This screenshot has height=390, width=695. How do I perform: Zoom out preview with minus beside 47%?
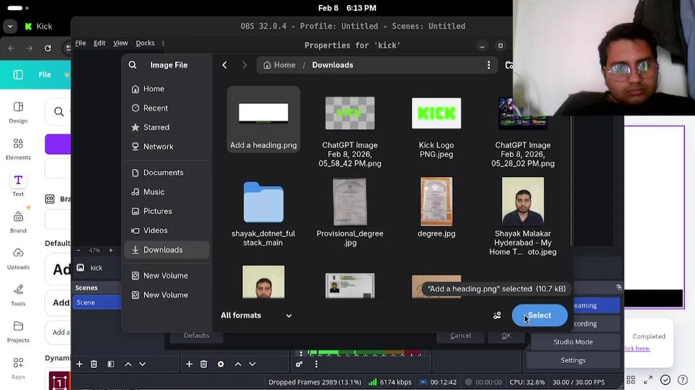pyautogui.click(x=78, y=250)
